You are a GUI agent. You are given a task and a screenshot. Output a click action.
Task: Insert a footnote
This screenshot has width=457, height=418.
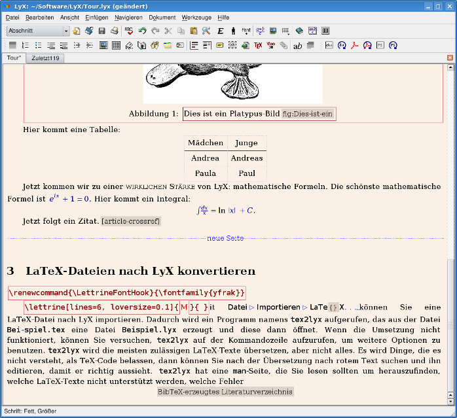coord(194,45)
